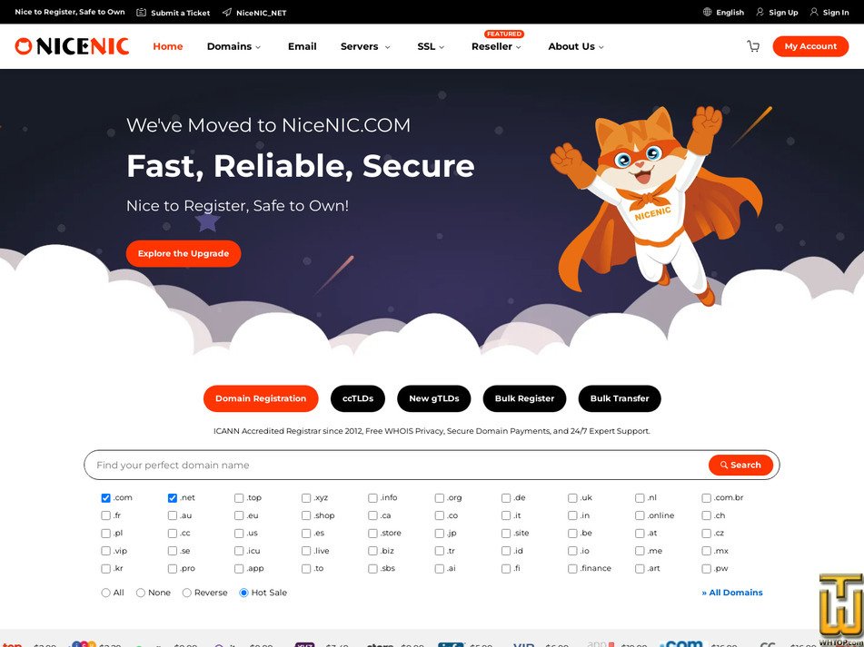Image resolution: width=864 pixels, height=647 pixels.
Task: Enable the .xyz extension checkbox
Action: (x=305, y=497)
